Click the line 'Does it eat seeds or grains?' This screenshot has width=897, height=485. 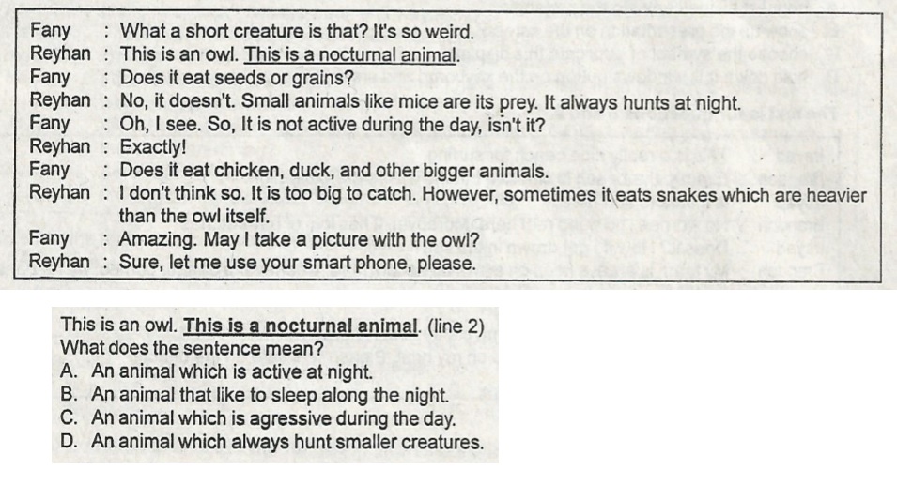(237, 78)
